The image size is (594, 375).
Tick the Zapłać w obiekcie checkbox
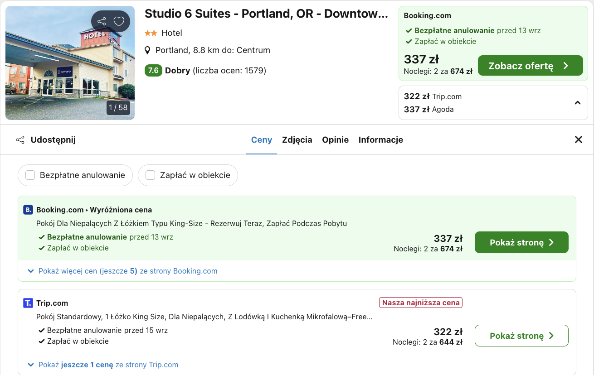(151, 175)
